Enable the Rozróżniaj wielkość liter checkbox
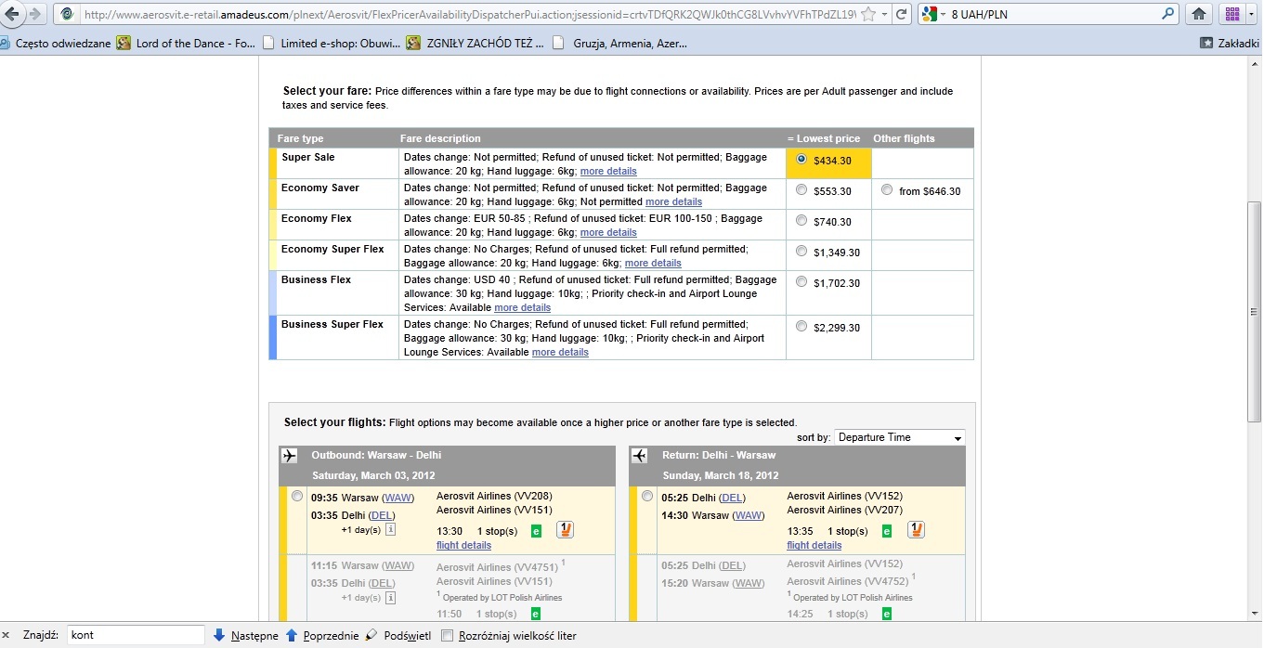 (x=448, y=636)
